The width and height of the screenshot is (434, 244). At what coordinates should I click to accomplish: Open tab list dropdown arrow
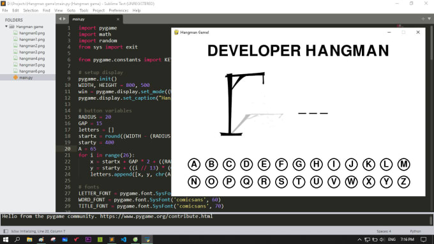click(429, 19)
